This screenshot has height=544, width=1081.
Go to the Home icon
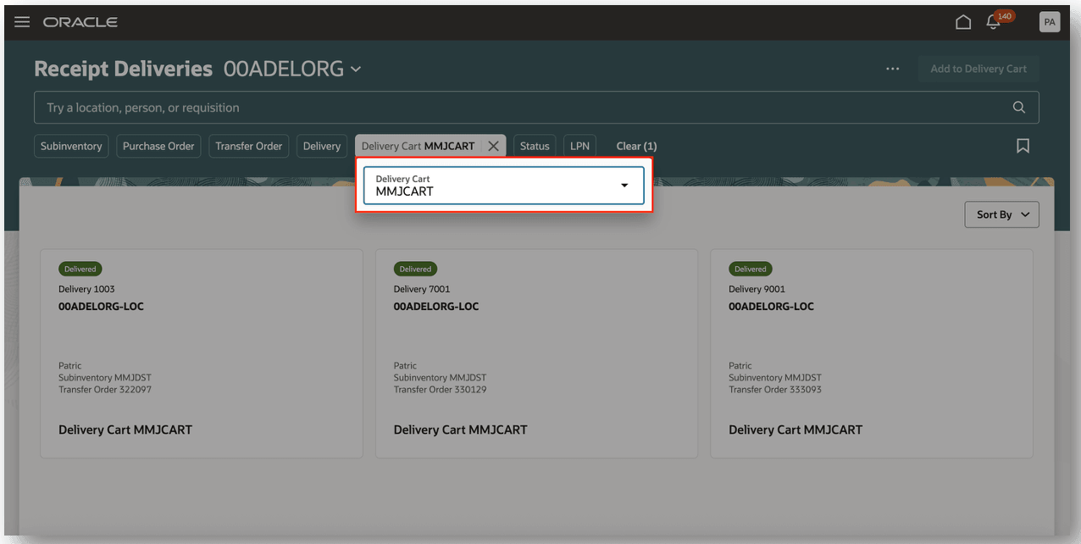tap(963, 22)
